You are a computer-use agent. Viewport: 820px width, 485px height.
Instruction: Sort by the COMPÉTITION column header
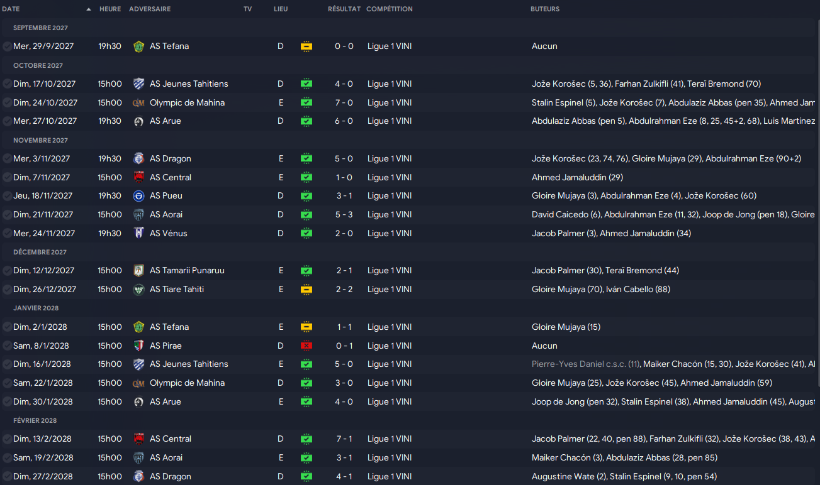pyautogui.click(x=390, y=9)
